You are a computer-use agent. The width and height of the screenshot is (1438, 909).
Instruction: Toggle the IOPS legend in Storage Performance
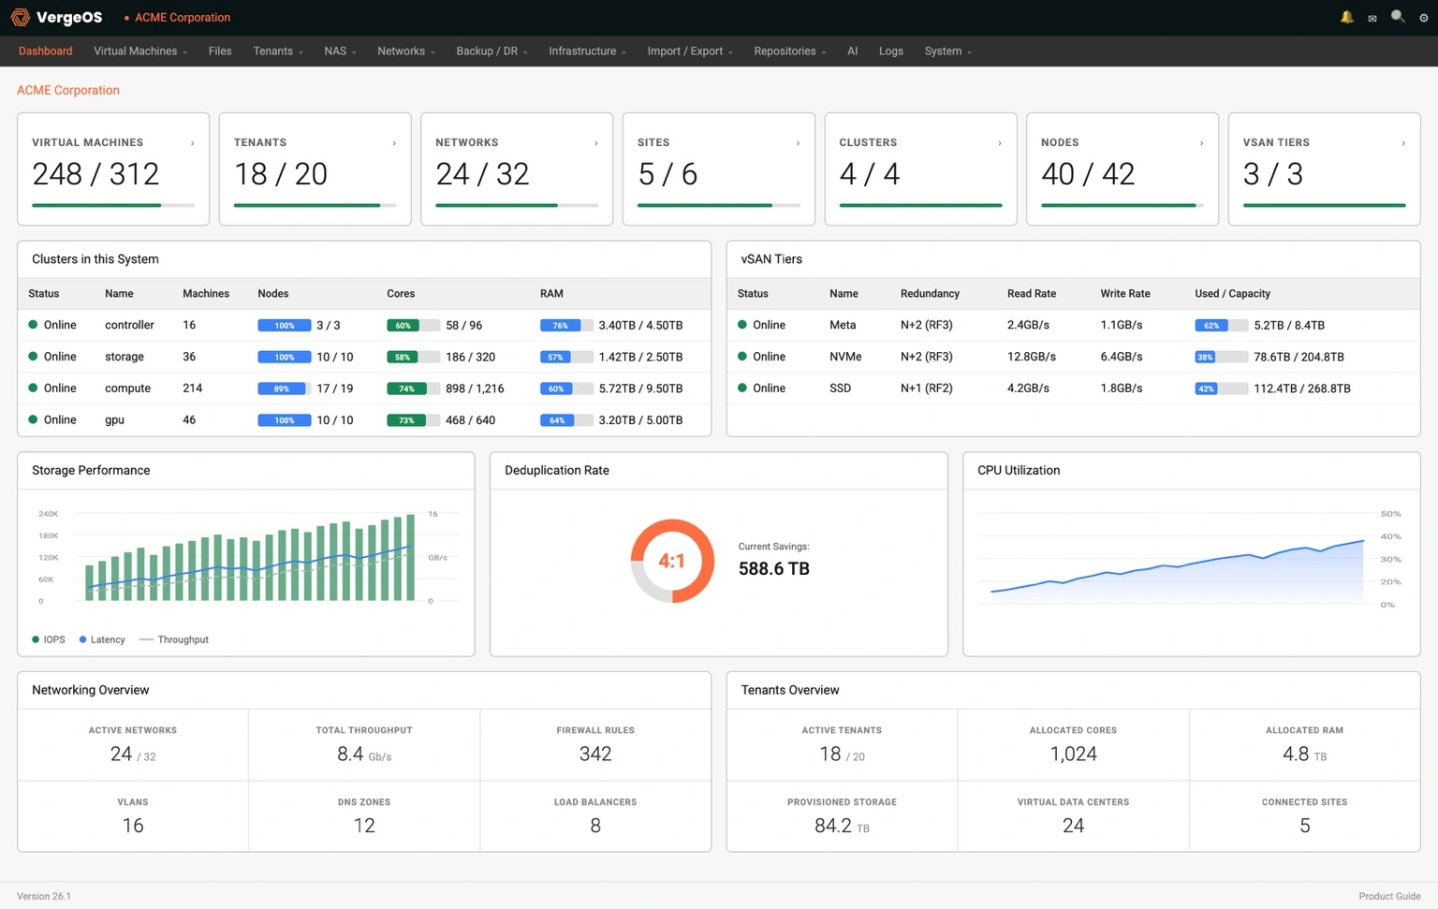point(48,639)
